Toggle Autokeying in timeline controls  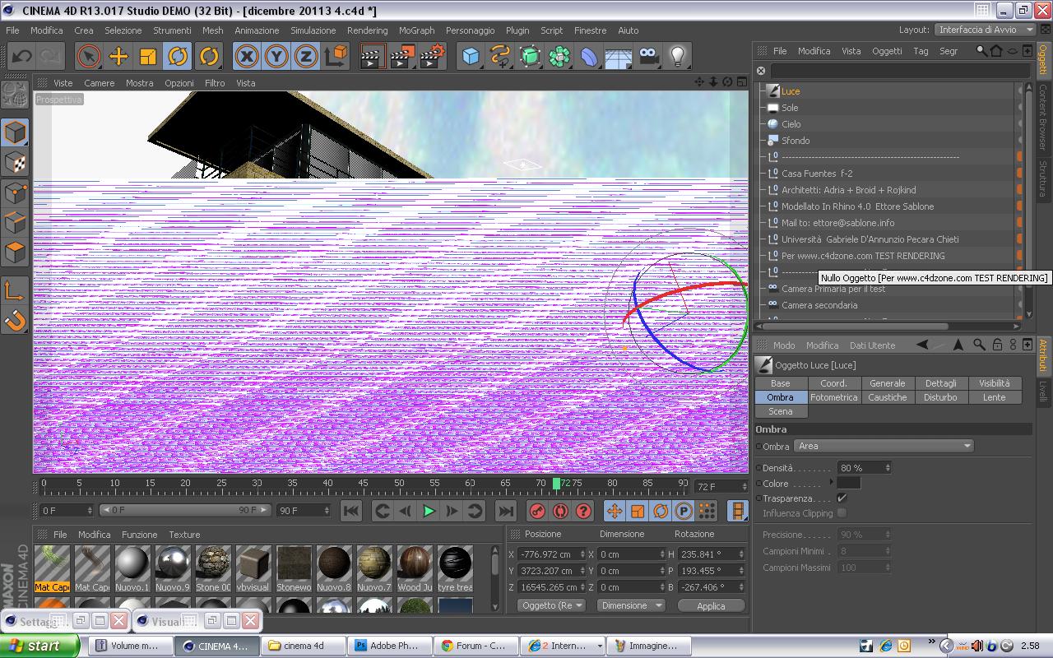pos(560,511)
